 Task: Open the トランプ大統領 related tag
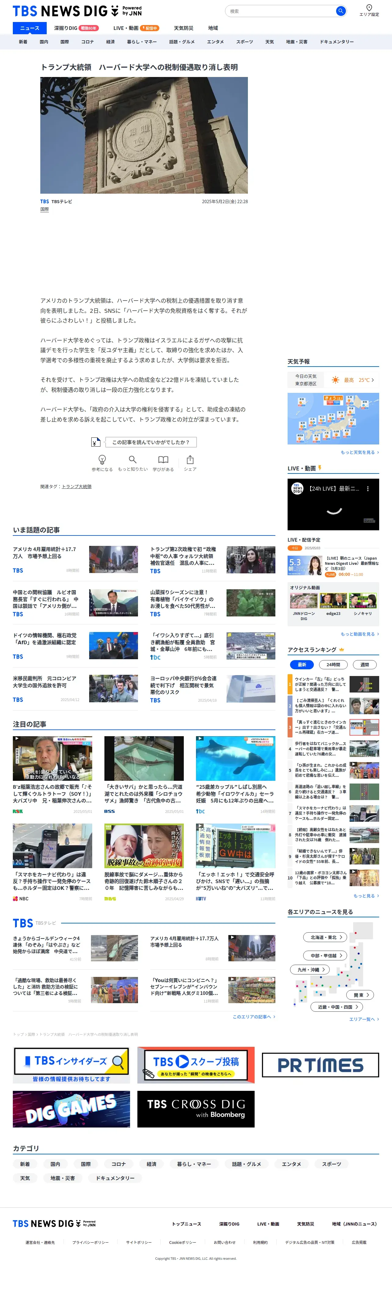coord(77,486)
